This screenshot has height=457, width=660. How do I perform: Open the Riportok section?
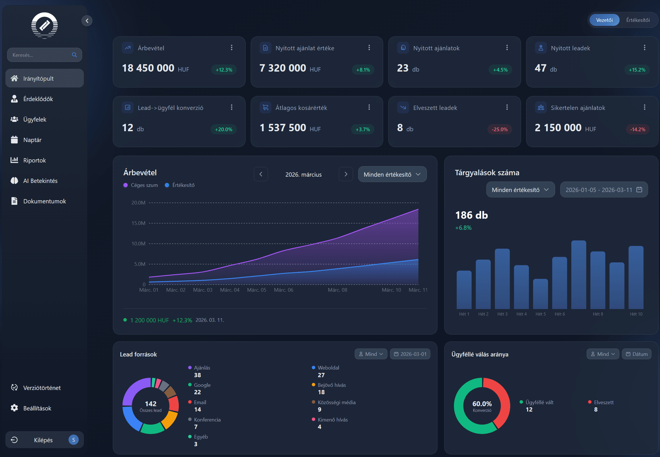(x=44, y=160)
